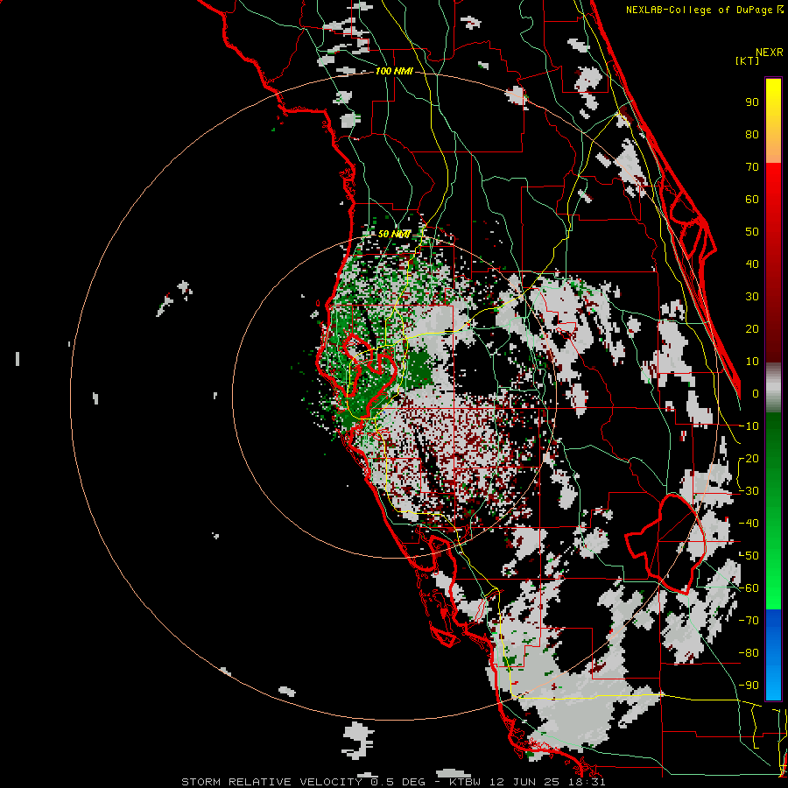Click the 50 NMI range ring label
Viewport: 788px width, 788px height.
click(x=394, y=234)
